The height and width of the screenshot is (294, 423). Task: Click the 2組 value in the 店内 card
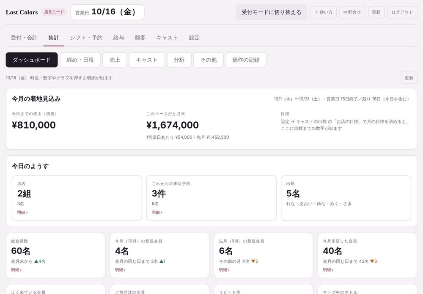point(24,194)
